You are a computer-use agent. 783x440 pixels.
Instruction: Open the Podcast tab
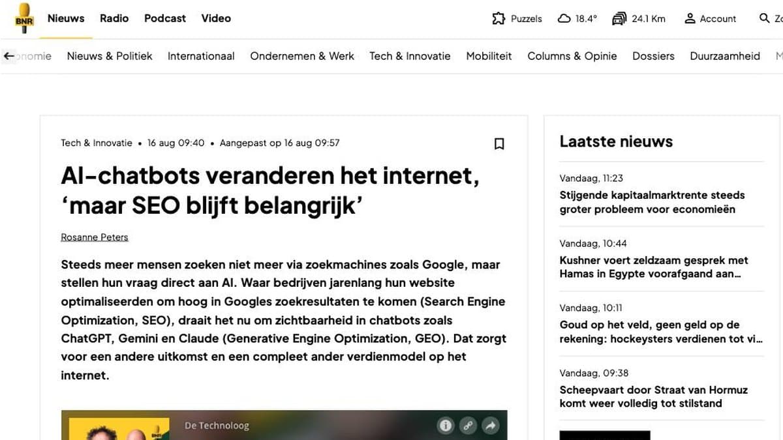coord(165,18)
